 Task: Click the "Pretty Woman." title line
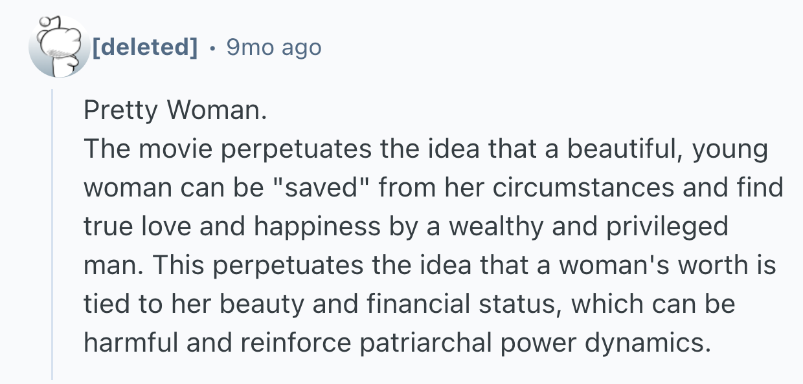point(175,111)
